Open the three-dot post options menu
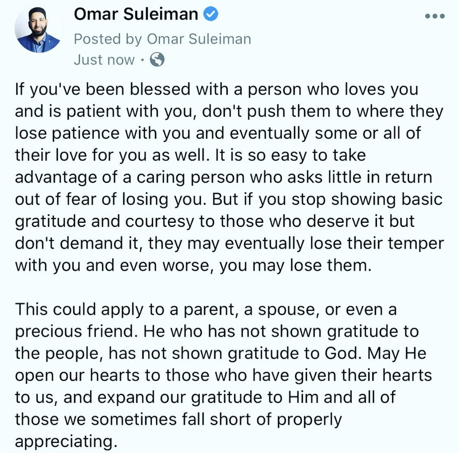This screenshot has width=459, height=453. coord(435,16)
